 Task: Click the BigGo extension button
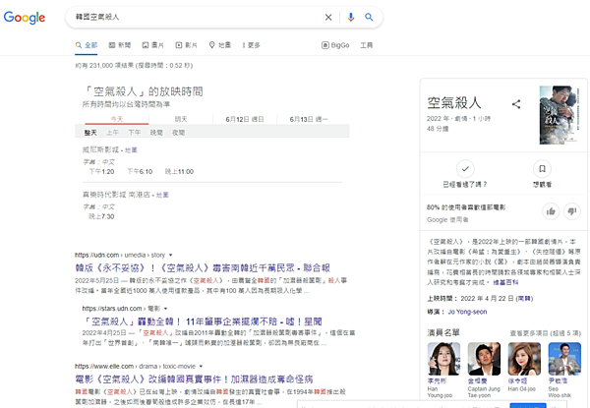(x=335, y=45)
